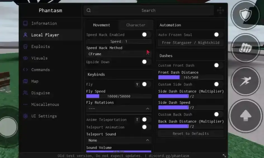Open the Miscellenous section
Screen dimensions: 264x158
(51, 104)
